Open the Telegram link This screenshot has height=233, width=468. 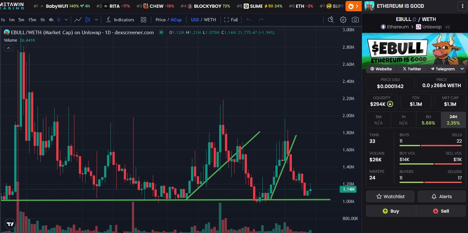point(443,69)
